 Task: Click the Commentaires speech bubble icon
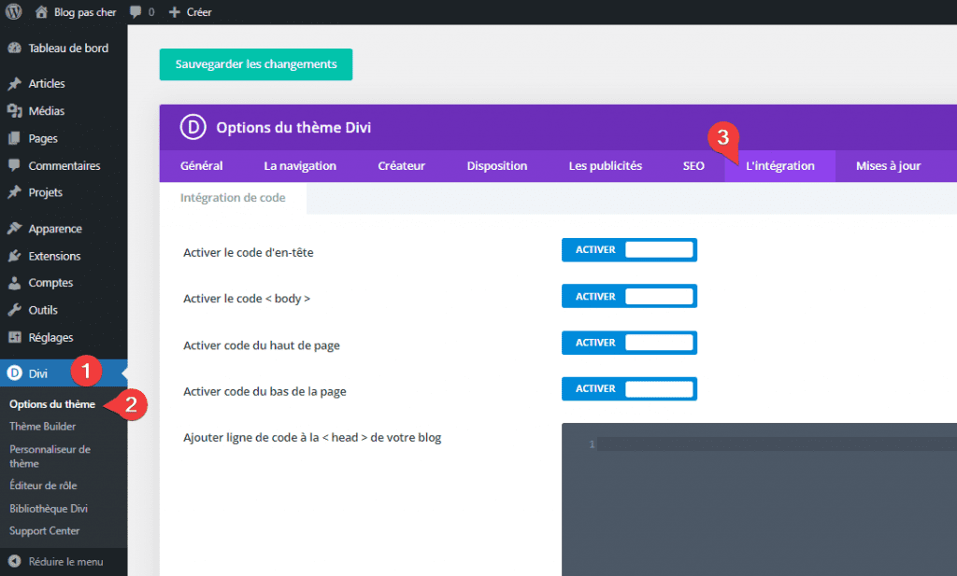(15, 165)
